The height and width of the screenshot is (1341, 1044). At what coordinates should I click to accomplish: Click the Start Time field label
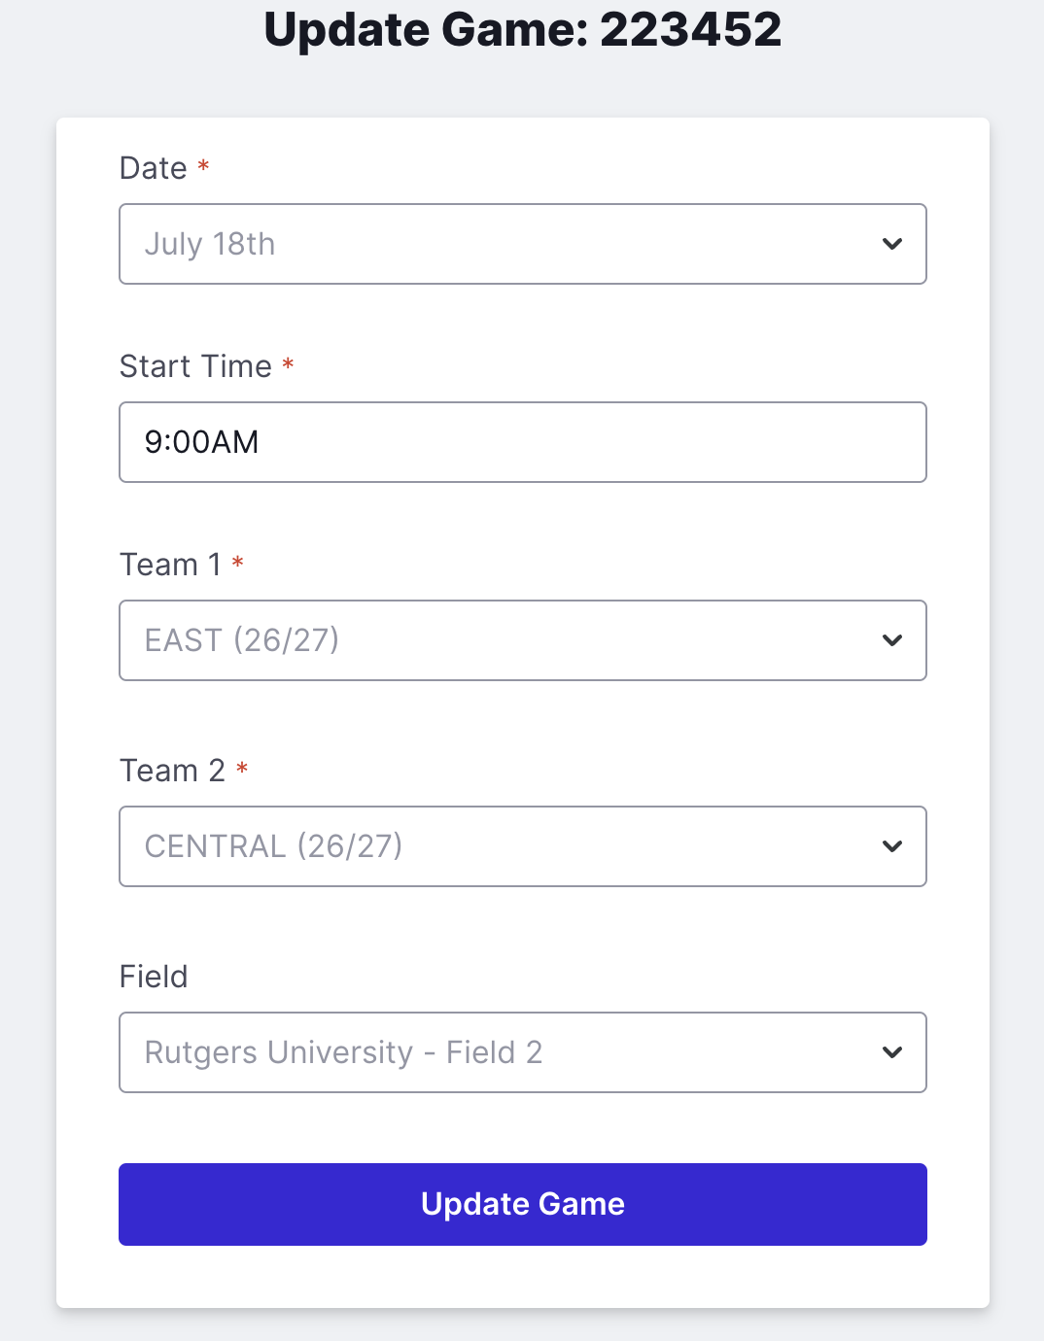[195, 366]
